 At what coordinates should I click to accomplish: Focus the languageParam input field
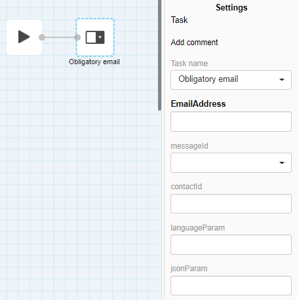[231, 244]
